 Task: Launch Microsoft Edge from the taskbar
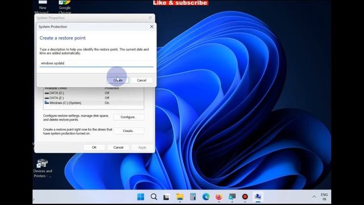206,196
